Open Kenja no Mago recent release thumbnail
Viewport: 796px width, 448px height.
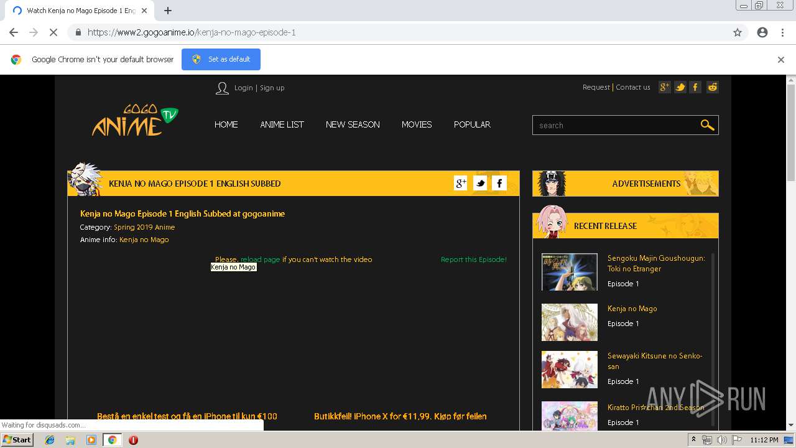click(x=570, y=322)
